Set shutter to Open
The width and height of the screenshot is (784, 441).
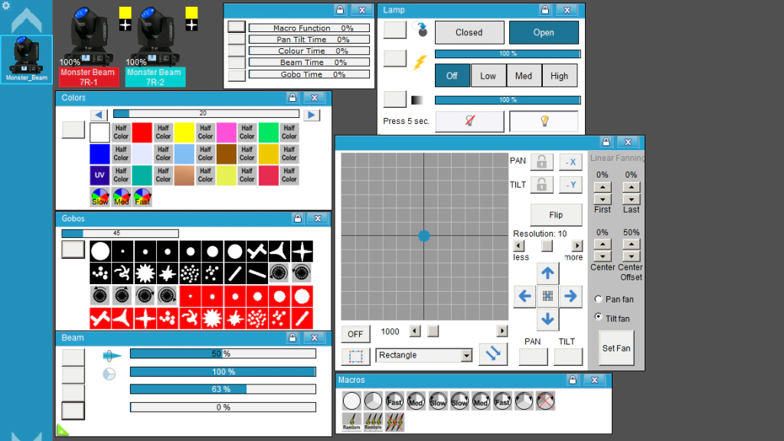(544, 32)
